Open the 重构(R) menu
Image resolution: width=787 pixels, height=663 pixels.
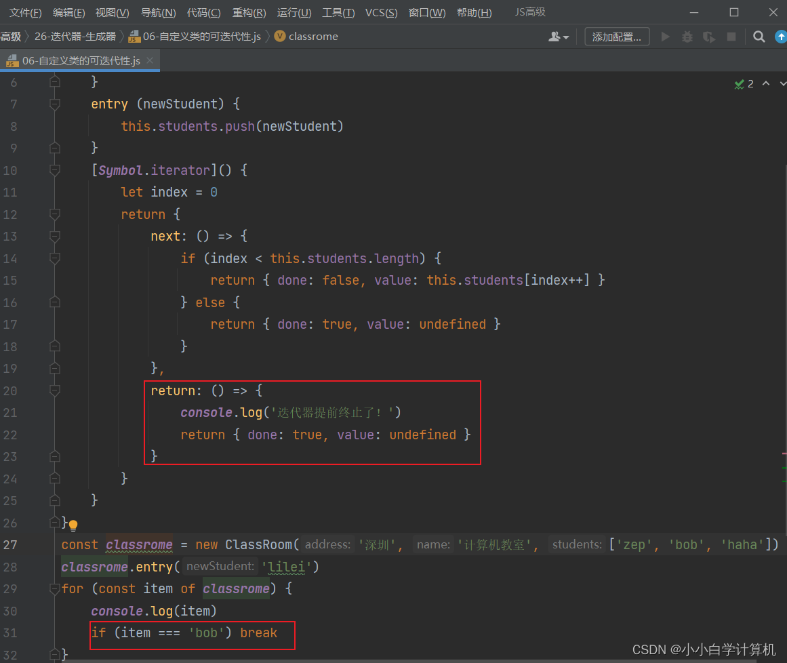point(249,13)
